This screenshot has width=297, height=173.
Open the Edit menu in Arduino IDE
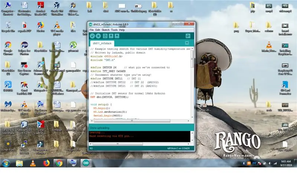[98, 30]
